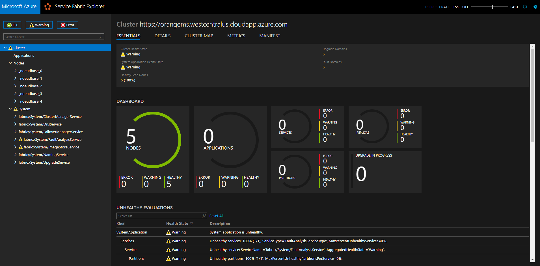
Task: Click the UPGRADE IN PROGRESS tile
Action: pyautogui.click(x=385, y=172)
